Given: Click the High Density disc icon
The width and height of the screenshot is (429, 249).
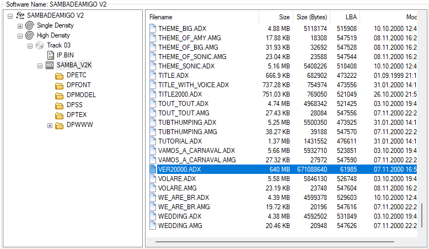Looking at the screenshot, I should 30,35.
